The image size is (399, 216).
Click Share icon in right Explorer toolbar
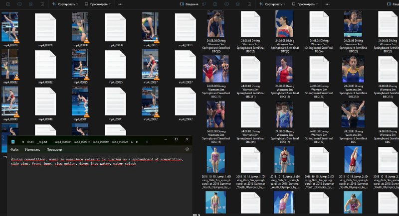coord(238,4)
